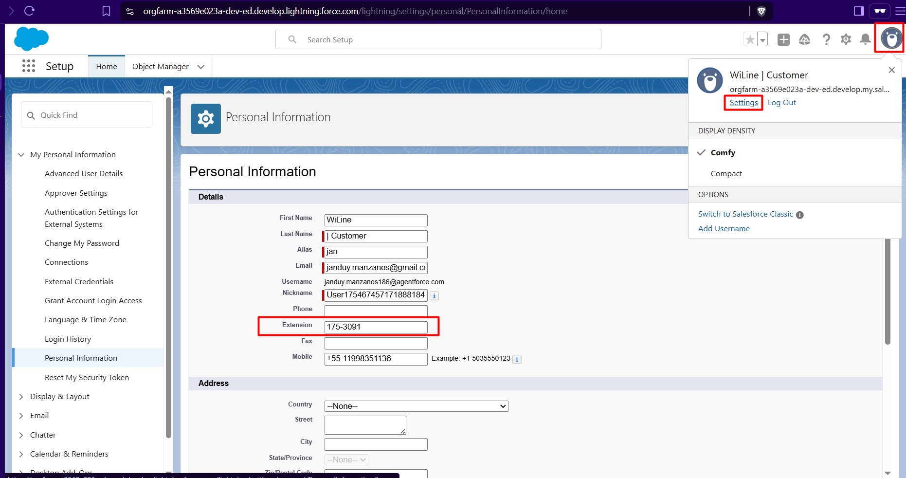Open the App Launcher grid icon
The width and height of the screenshot is (906, 478).
click(x=29, y=66)
